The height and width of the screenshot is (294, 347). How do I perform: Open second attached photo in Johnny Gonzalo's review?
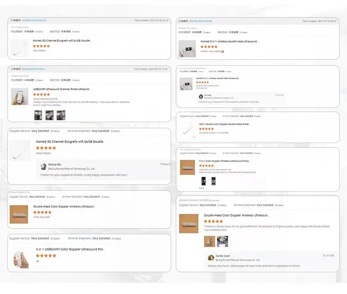(x=223, y=241)
